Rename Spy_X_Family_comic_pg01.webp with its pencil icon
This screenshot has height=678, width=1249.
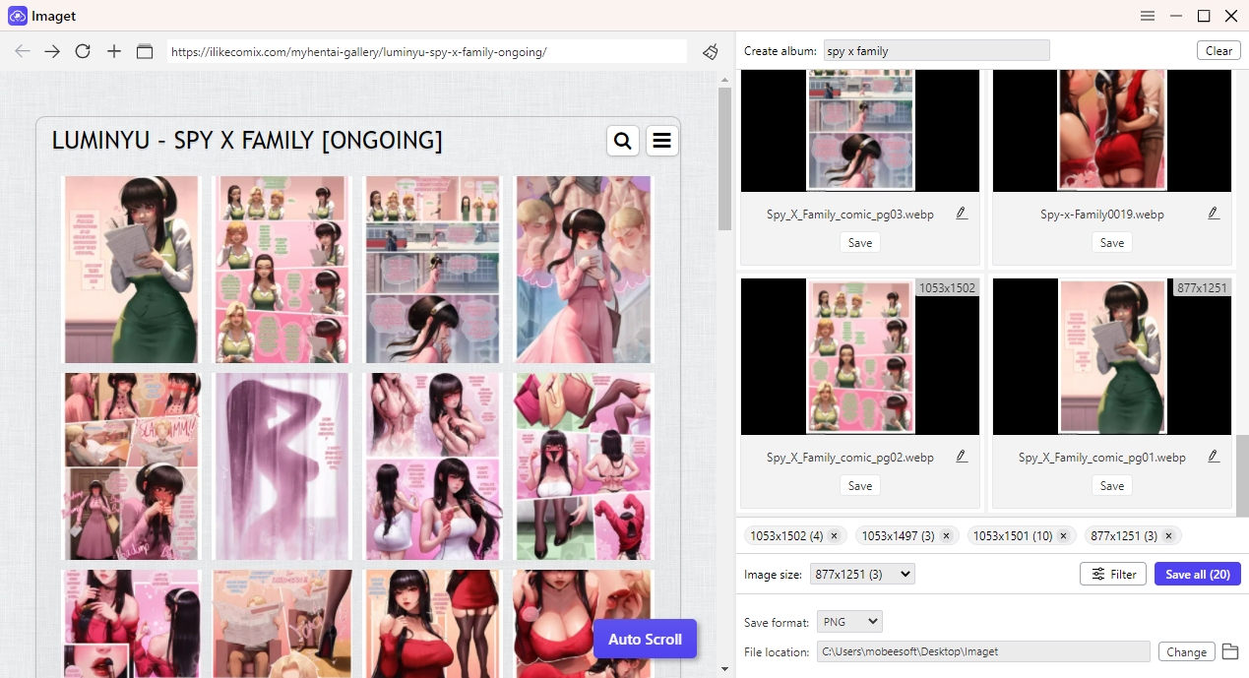(x=1214, y=457)
